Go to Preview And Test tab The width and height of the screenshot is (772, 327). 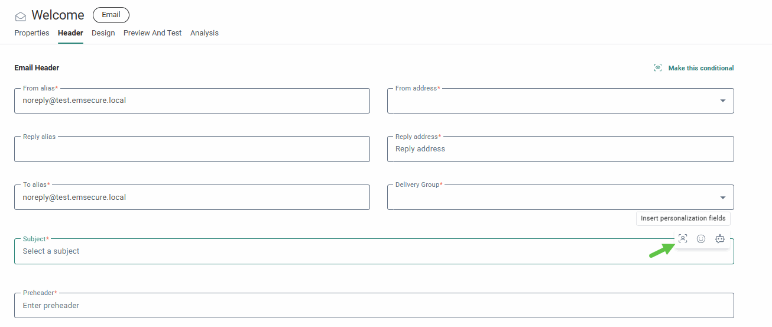click(153, 33)
